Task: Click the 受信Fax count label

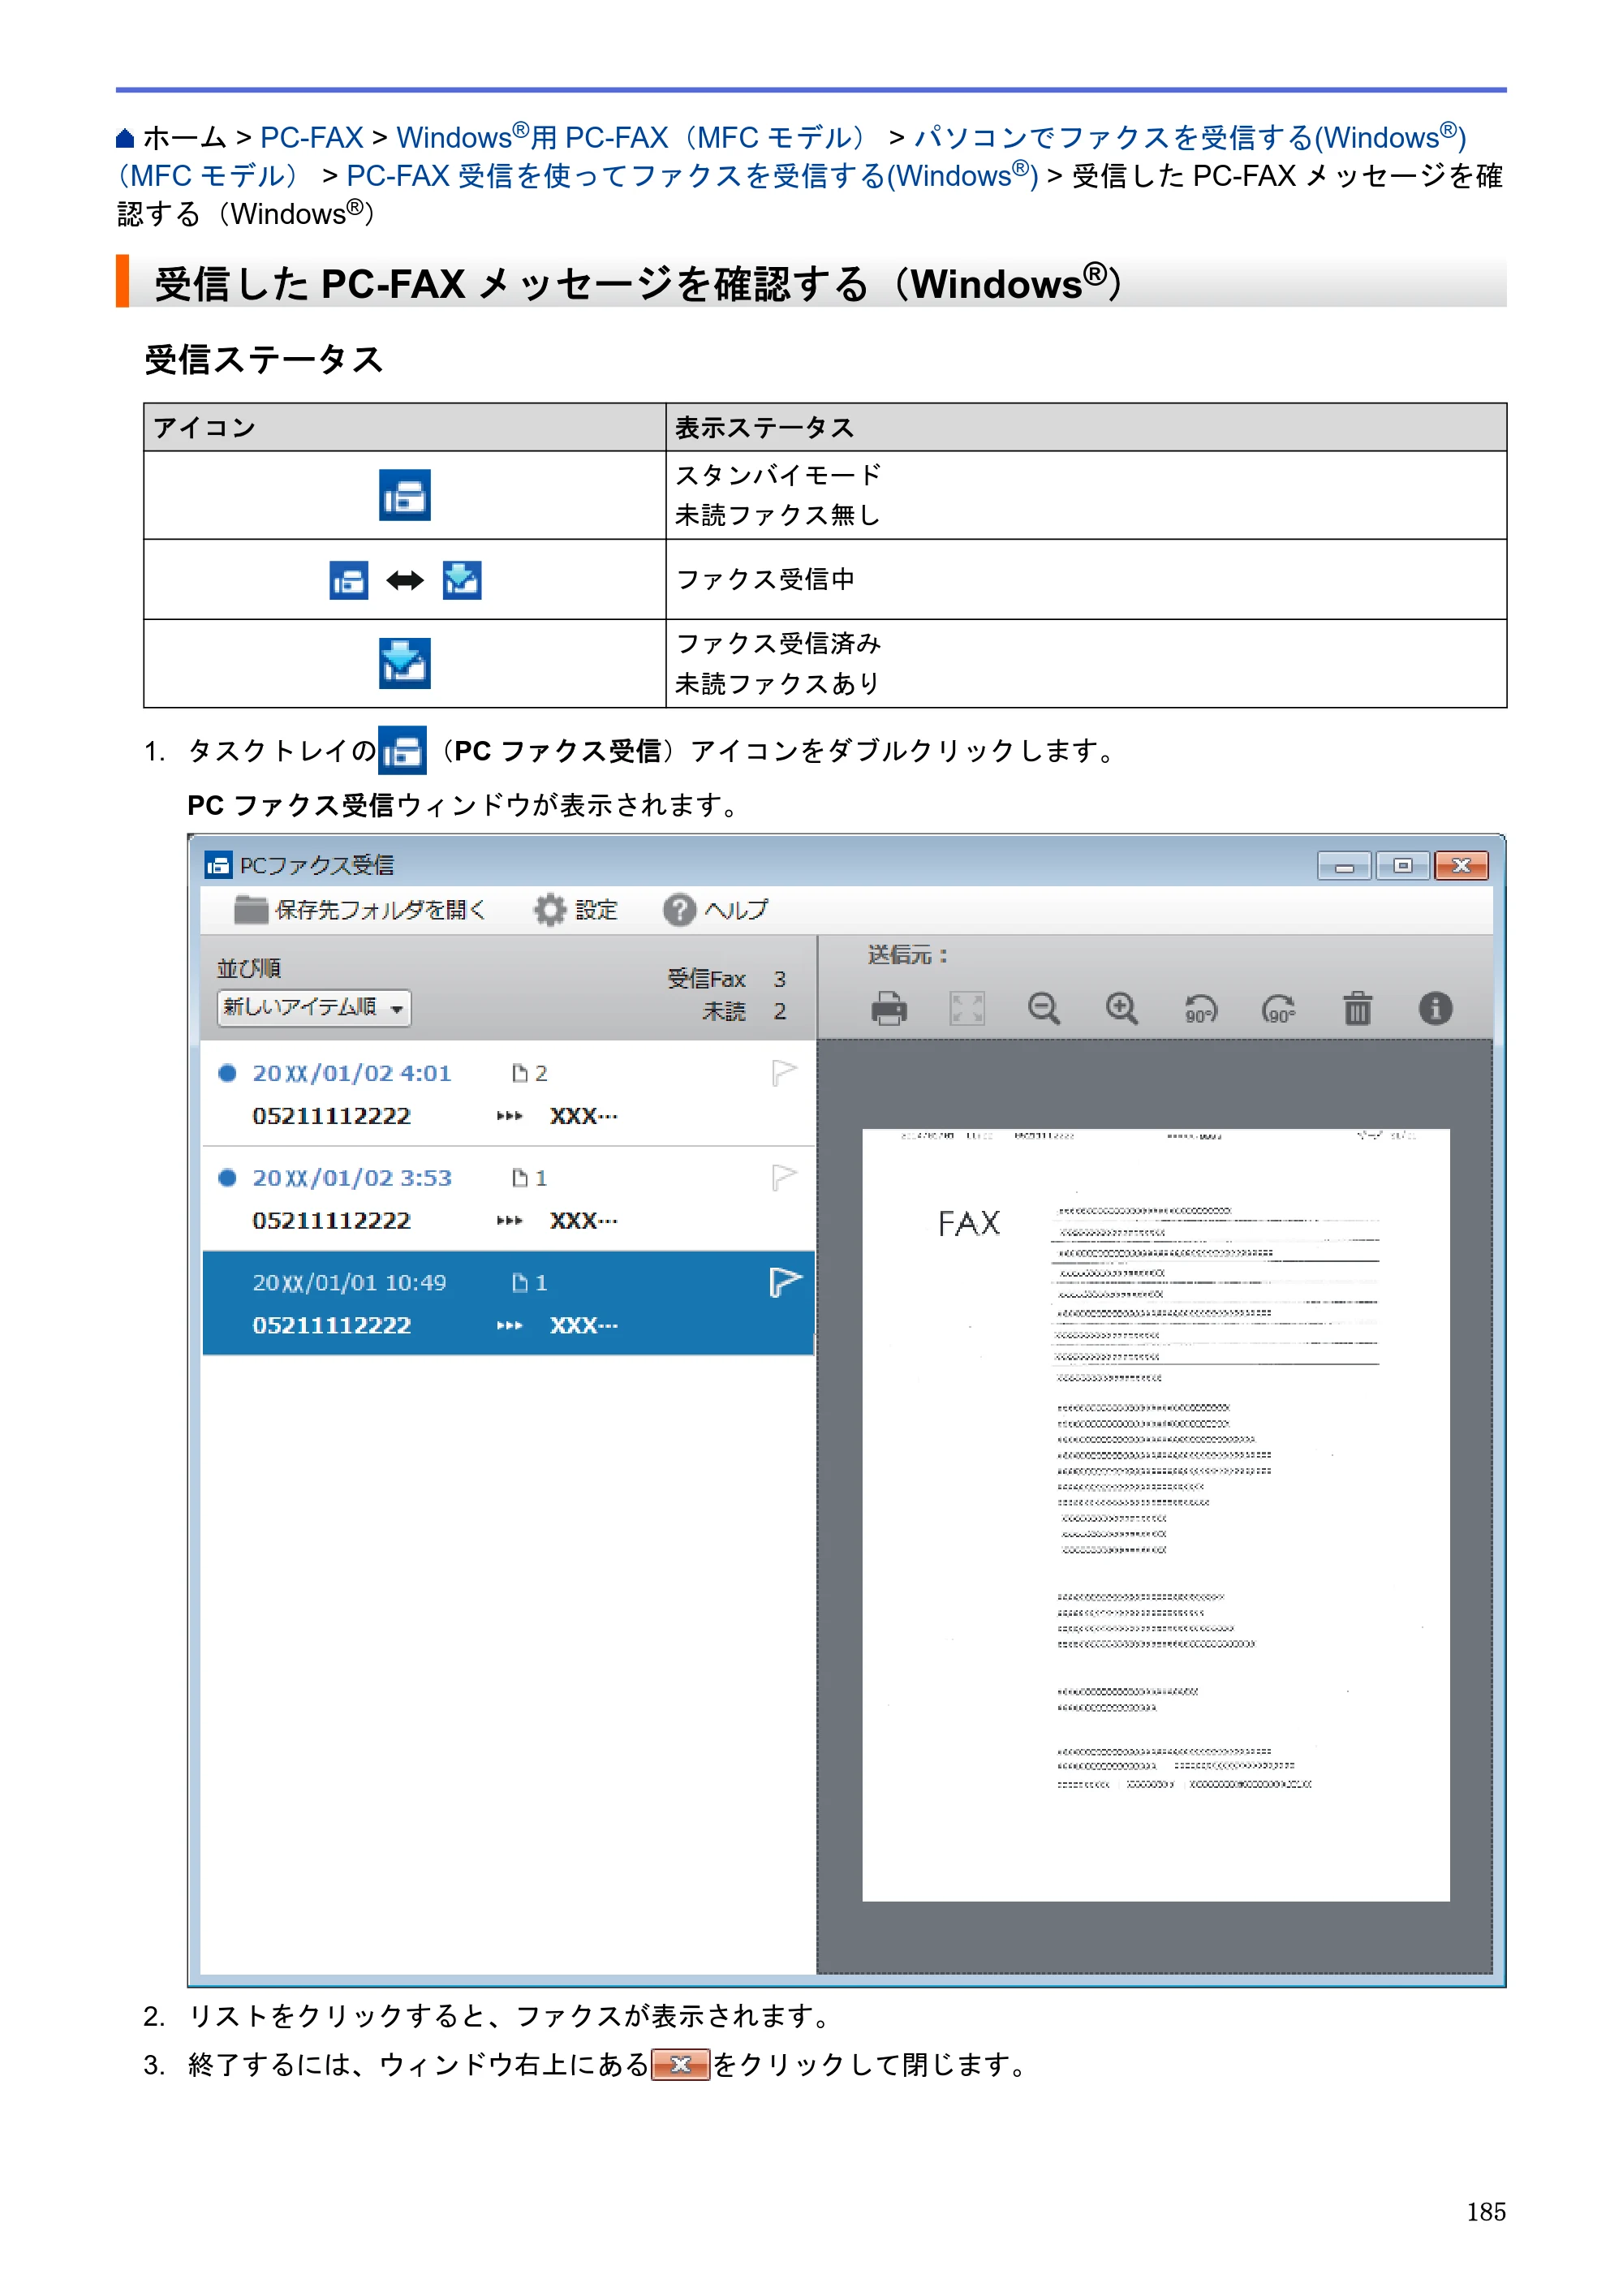Action: click(707, 979)
